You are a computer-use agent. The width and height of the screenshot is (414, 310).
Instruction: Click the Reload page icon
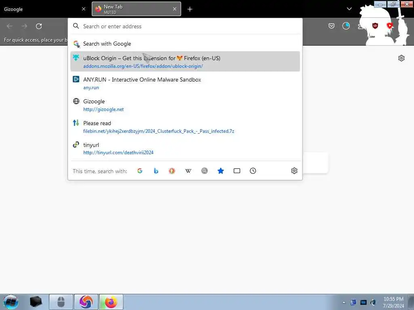[x=39, y=26]
